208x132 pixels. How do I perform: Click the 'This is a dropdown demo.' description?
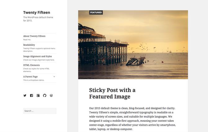(x=34, y=80)
